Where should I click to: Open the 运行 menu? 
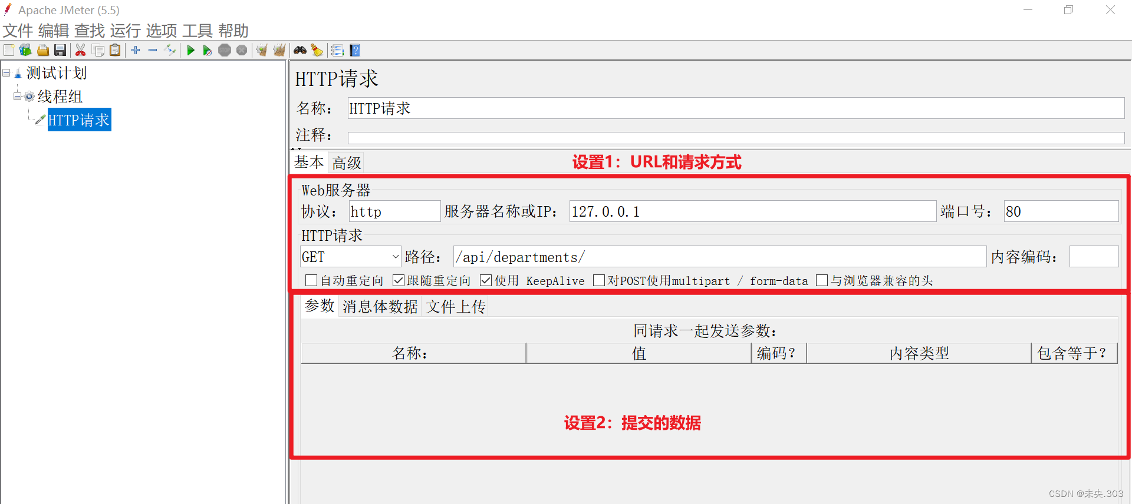click(126, 31)
